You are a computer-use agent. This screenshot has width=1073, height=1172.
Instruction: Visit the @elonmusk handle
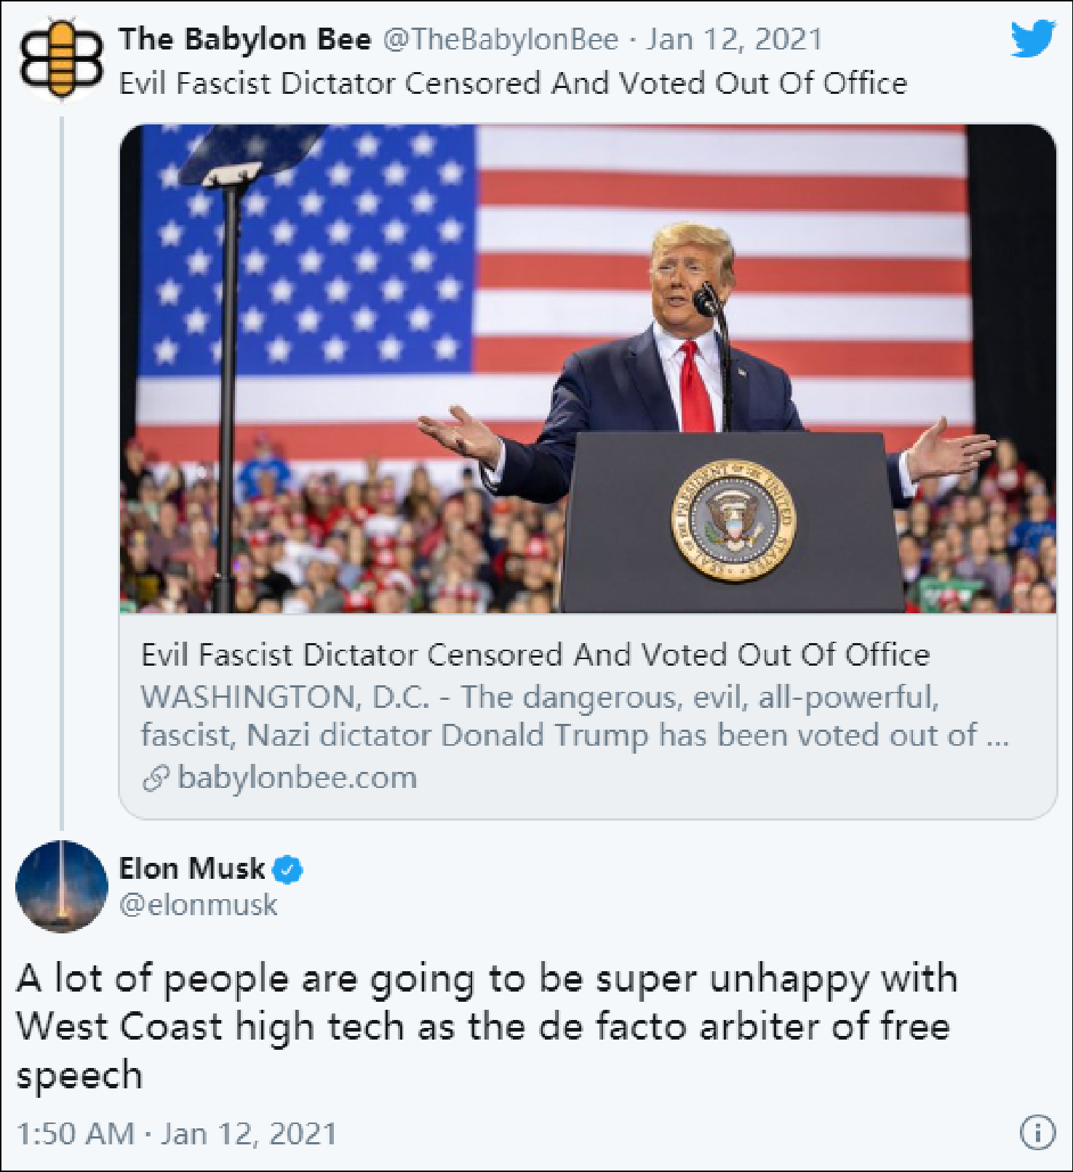click(198, 905)
